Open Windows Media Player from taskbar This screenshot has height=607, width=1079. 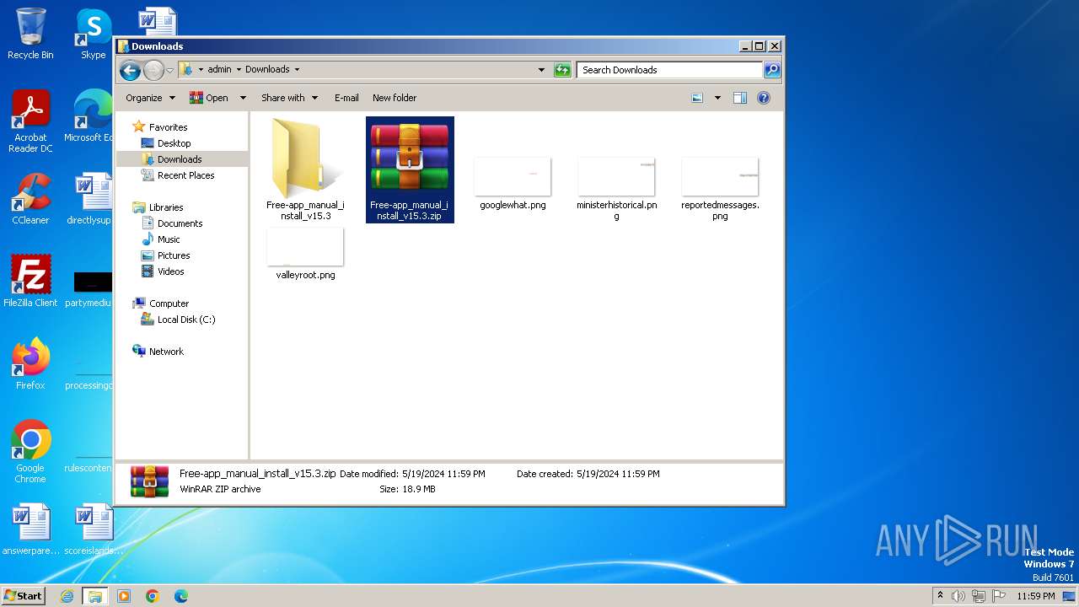tap(124, 596)
